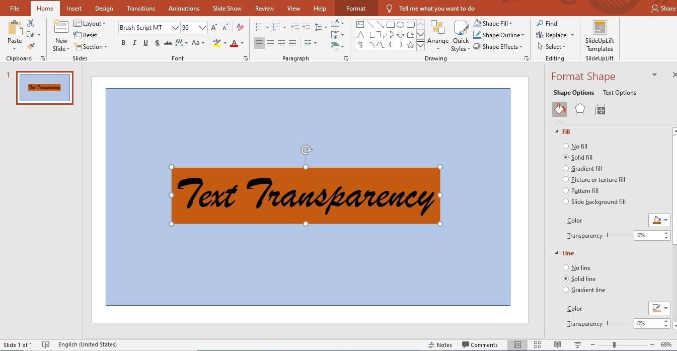Viewport: 677px width, 351px height.
Task: Click the Notes button in status bar
Action: (x=440, y=345)
